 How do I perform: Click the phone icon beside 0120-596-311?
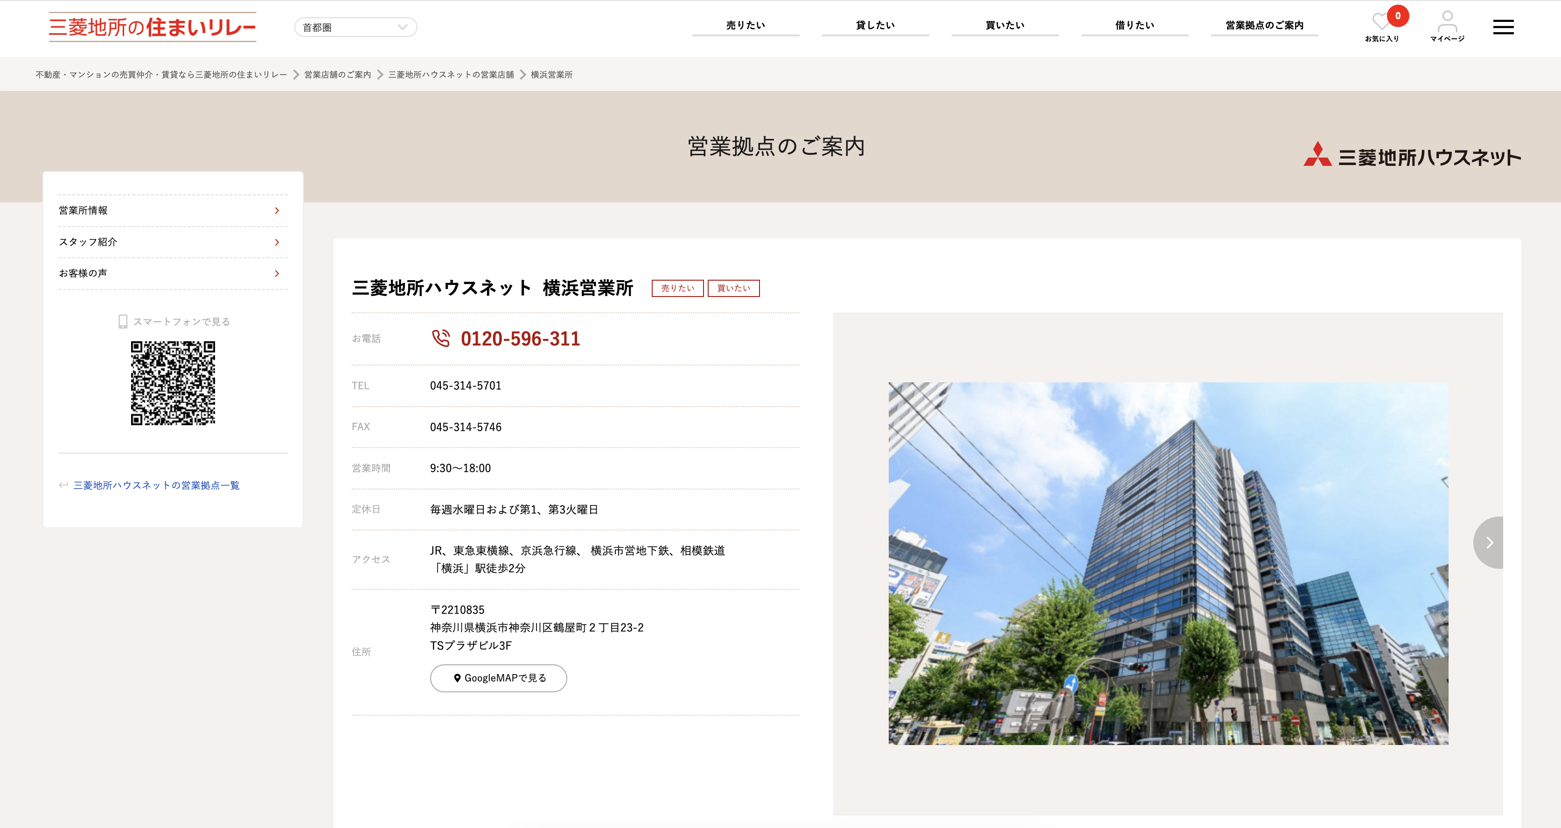(x=440, y=338)
